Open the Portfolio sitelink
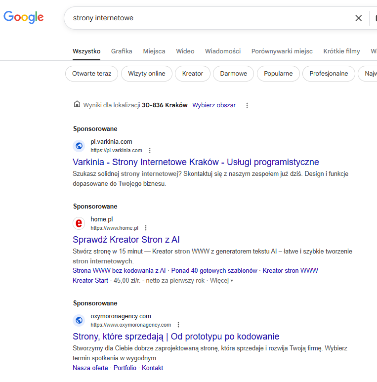 125,368
